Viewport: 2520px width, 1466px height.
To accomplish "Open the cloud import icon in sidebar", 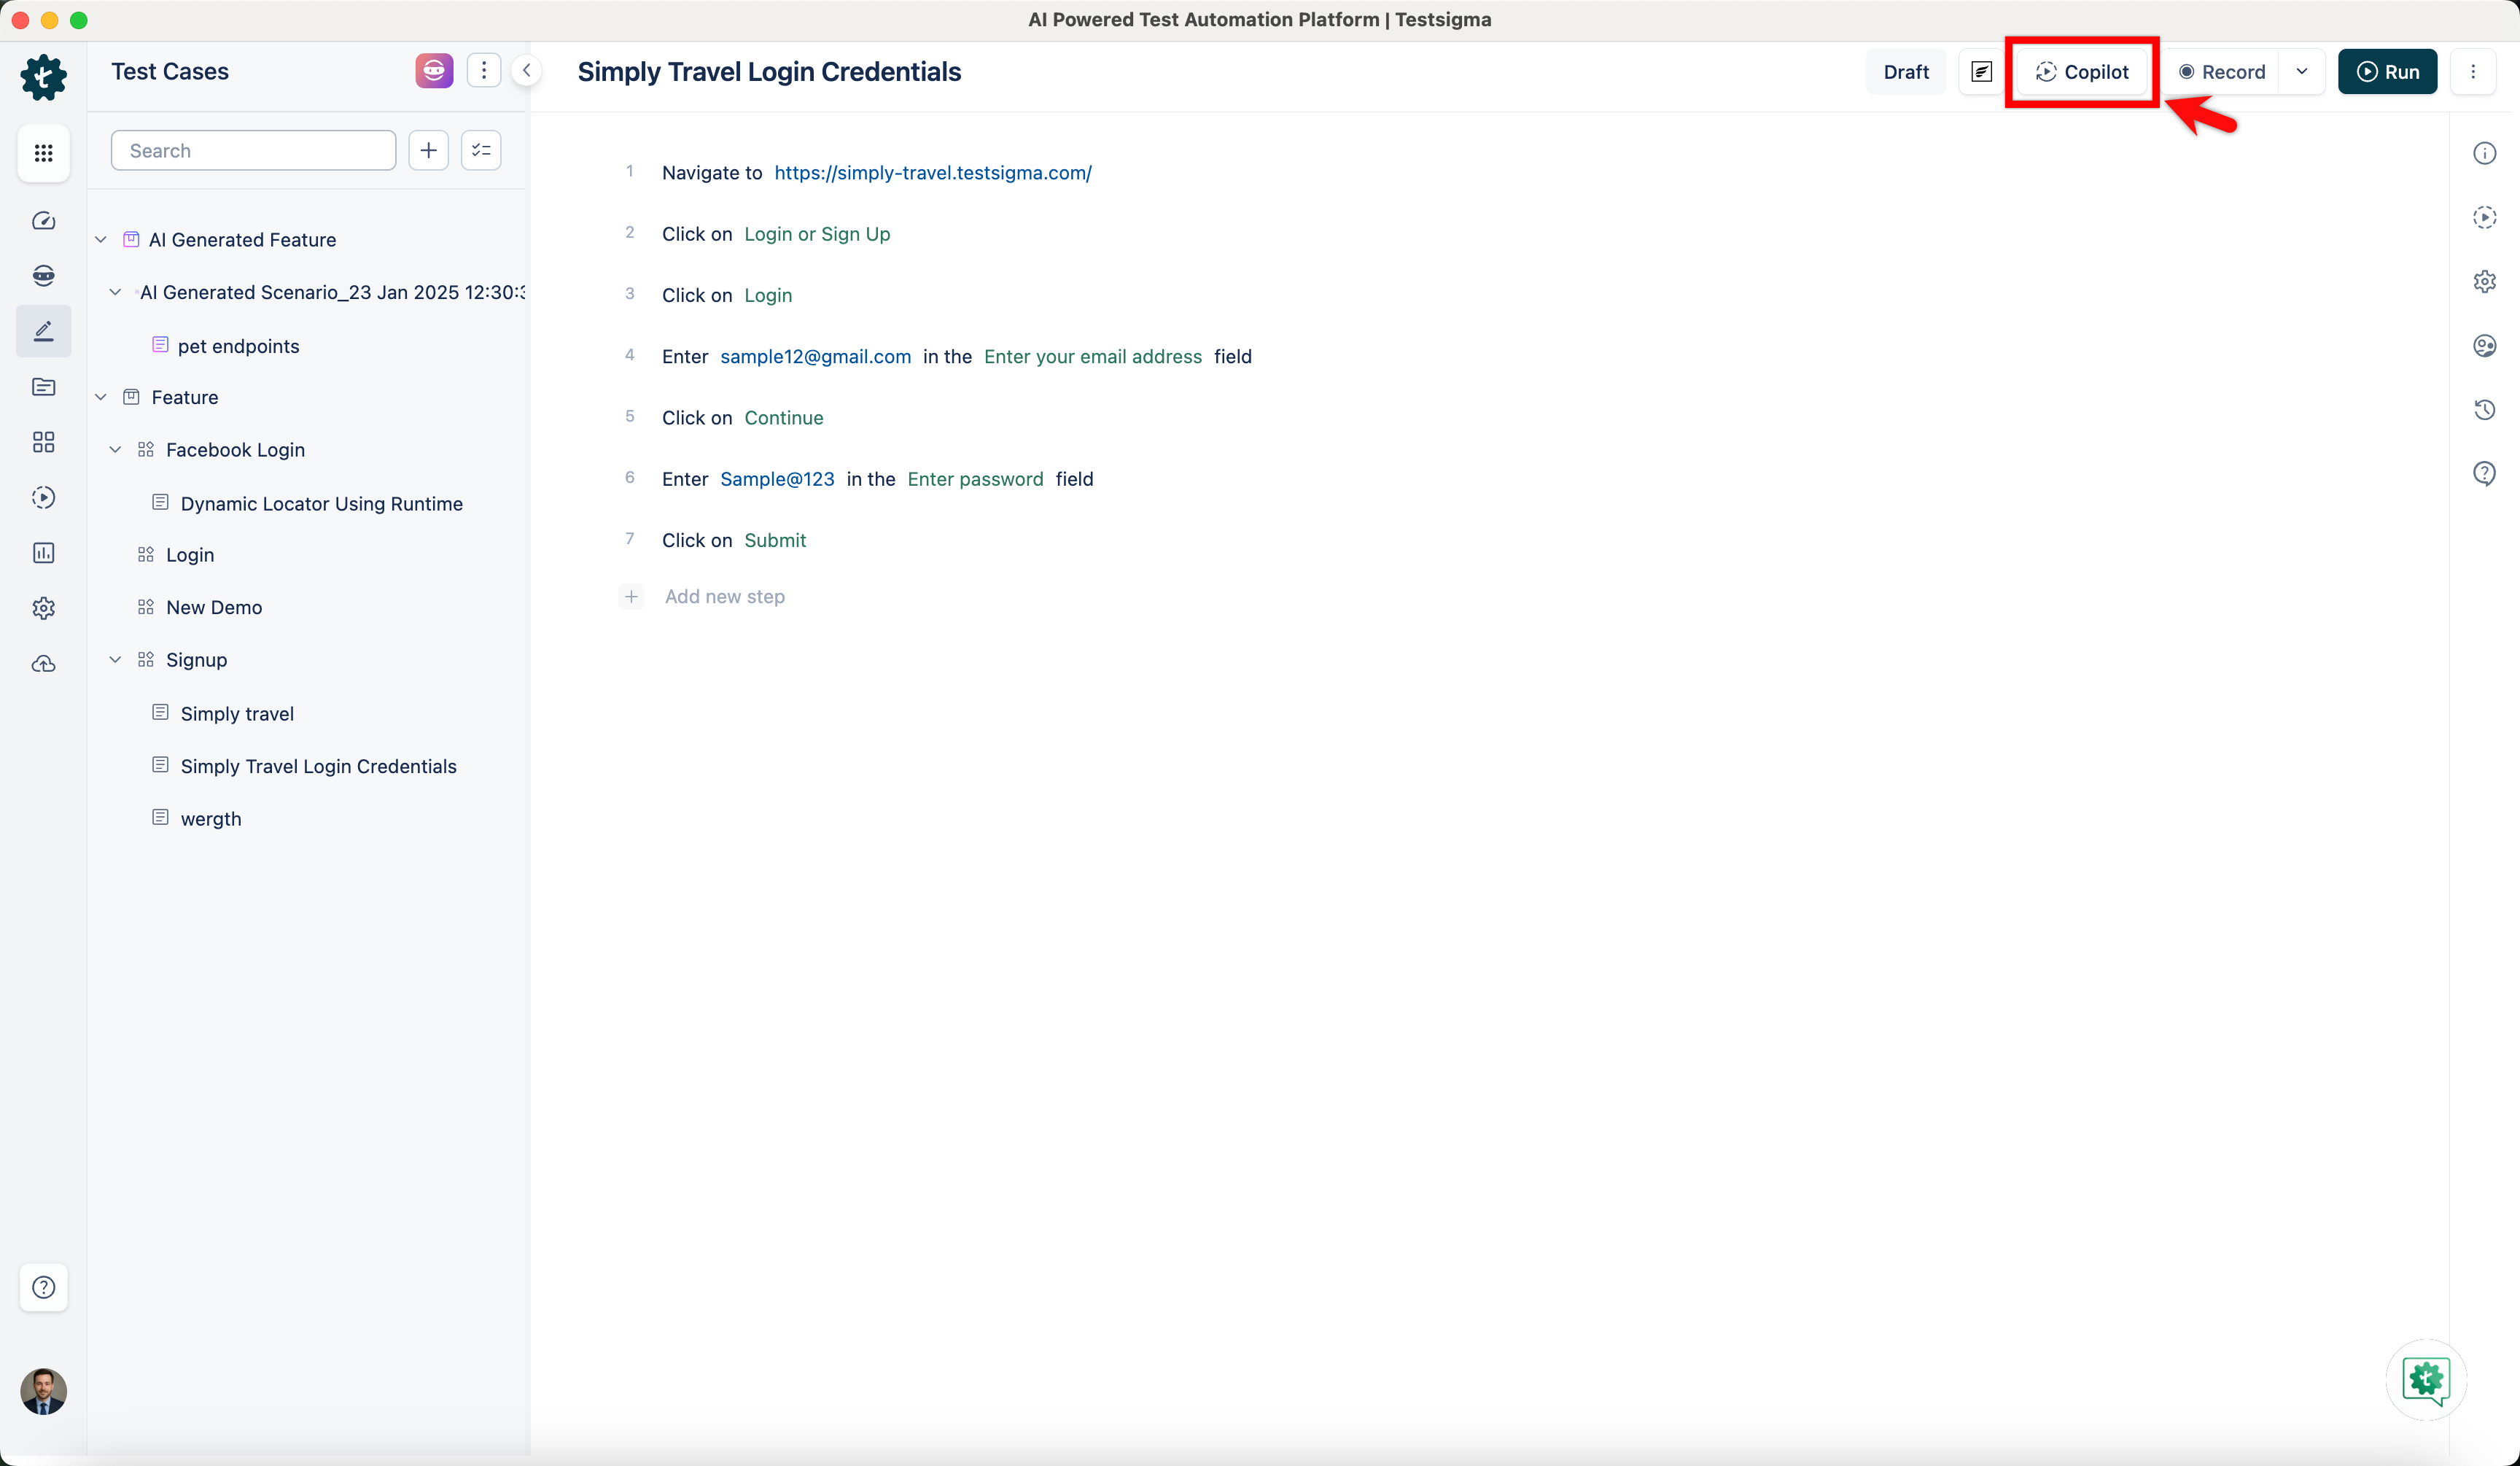I will pyautogui.click(x=43, y=664).
